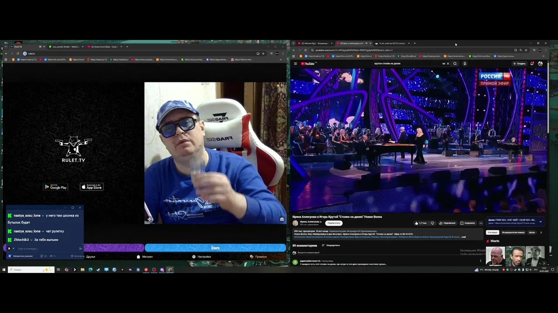Viewport: 558px width, 313px height.
Task: Open YouTube hamburger guide menu
Action: [x=295, y=63]
